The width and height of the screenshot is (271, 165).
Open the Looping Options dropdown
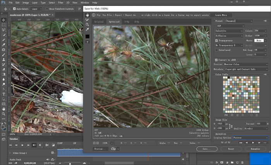250,138
